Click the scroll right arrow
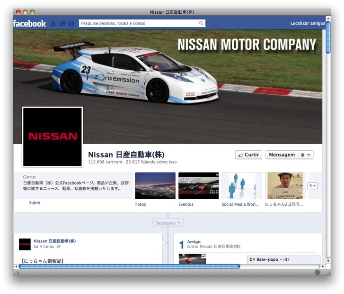 point(323,266)
